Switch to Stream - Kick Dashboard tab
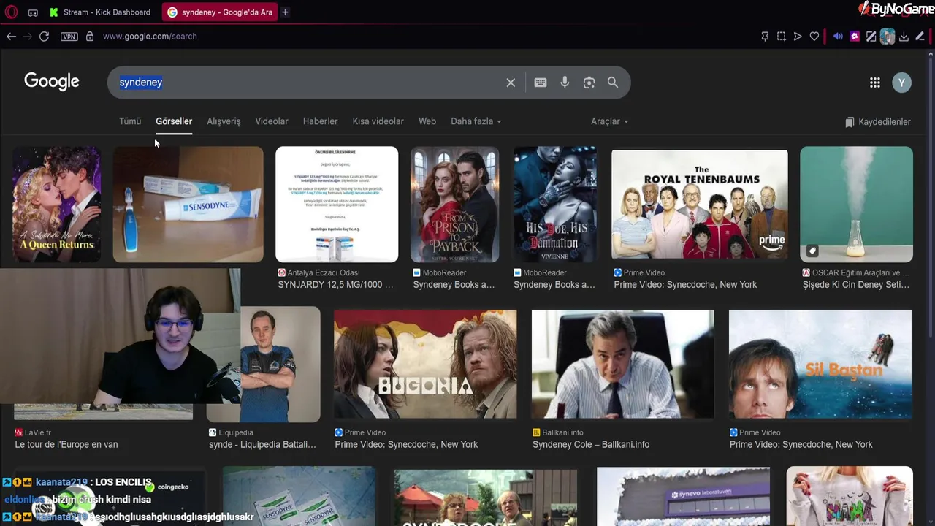 100,12
